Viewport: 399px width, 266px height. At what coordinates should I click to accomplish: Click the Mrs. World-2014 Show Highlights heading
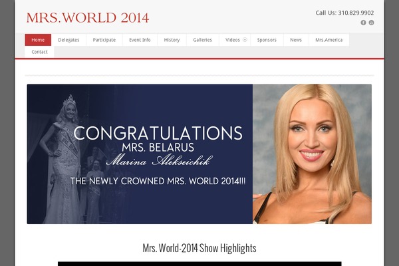[x=199, y=248]
